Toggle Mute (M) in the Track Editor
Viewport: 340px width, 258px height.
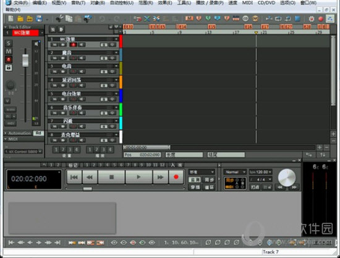pyautogui.click(x=9, y=51)
